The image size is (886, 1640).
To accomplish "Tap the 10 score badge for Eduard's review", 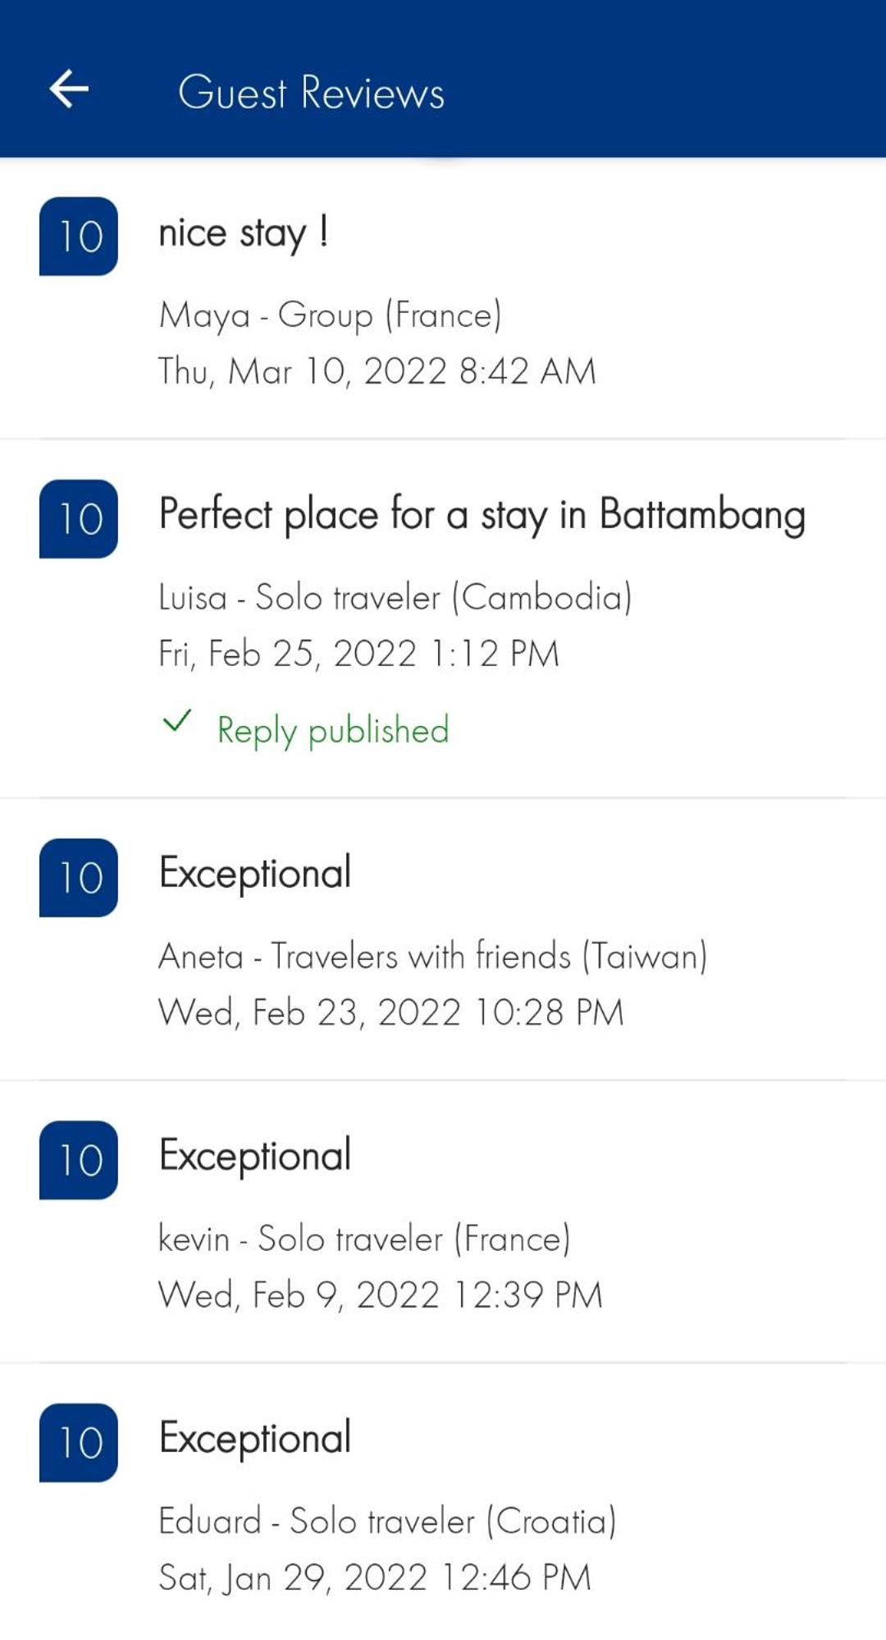I will 79,1443.
